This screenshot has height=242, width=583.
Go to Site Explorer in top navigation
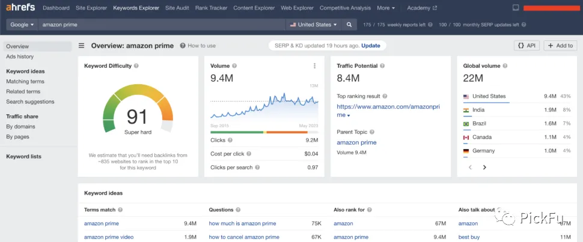pyautogui.click(x=91, y=8)
